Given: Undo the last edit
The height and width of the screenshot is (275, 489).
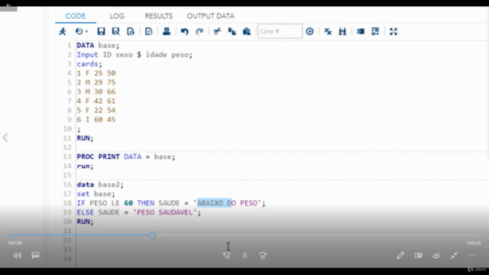Looking at the screenshot, I should 185,31.
